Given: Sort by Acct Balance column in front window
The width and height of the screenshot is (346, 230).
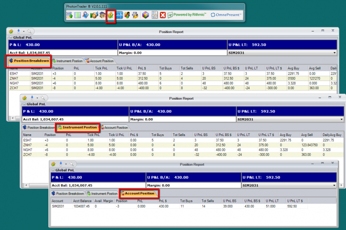Looking at the screenshot, I should point(83,201).
